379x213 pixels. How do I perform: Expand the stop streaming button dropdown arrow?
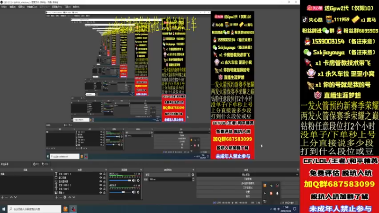point(297,175)
